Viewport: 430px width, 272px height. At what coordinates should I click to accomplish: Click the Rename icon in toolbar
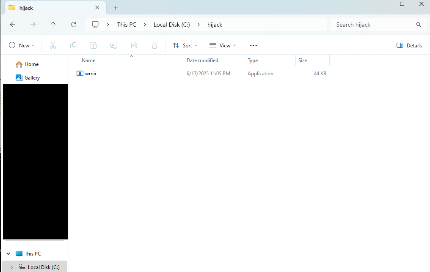(114, 45)
